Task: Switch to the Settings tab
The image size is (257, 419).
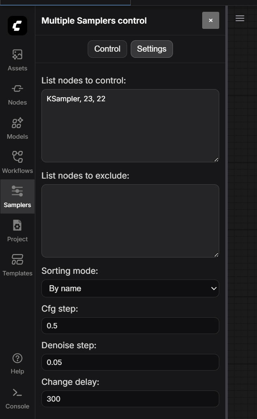Action: click(152, 49)
